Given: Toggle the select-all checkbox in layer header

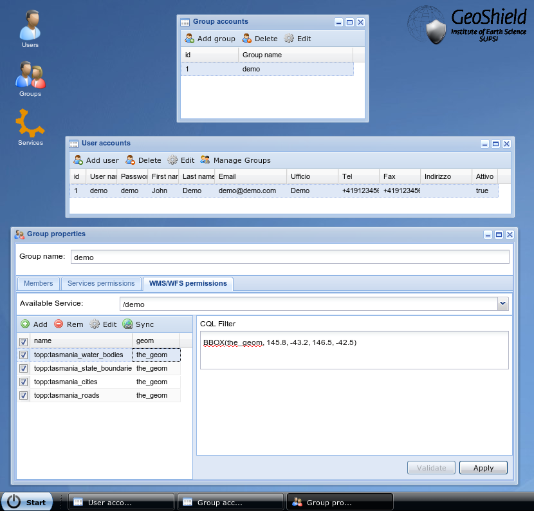Looking at the screenshot, I should pyautogui.click(x=24, y=341).
